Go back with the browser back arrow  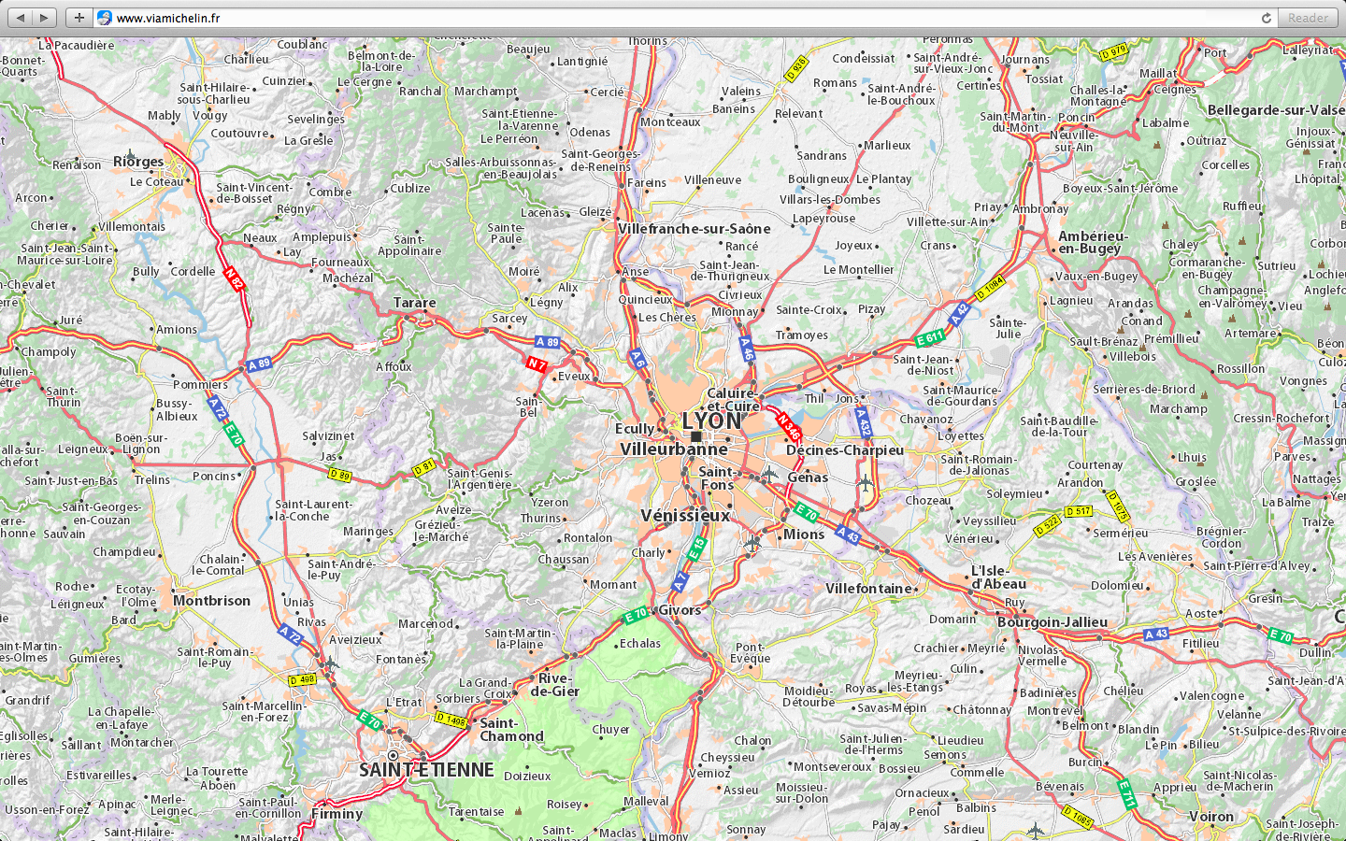pyautogui.click(x=19, y=18)
